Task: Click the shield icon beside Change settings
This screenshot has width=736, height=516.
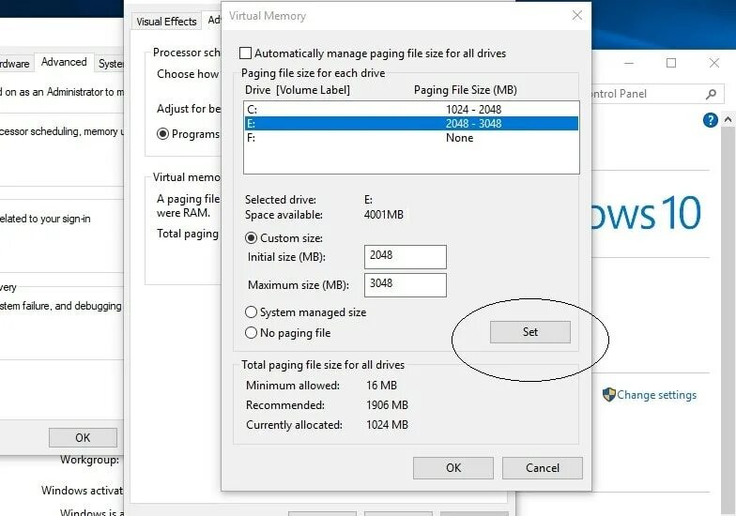Action: 608,394
